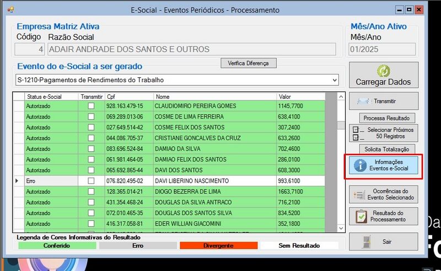Click name DAMIAO DA SILVA
Viewport: 441px width, 271px height.
(x=178, y=148)
